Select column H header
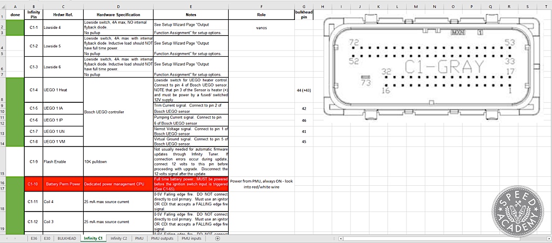552x243 pixels. 322,7
